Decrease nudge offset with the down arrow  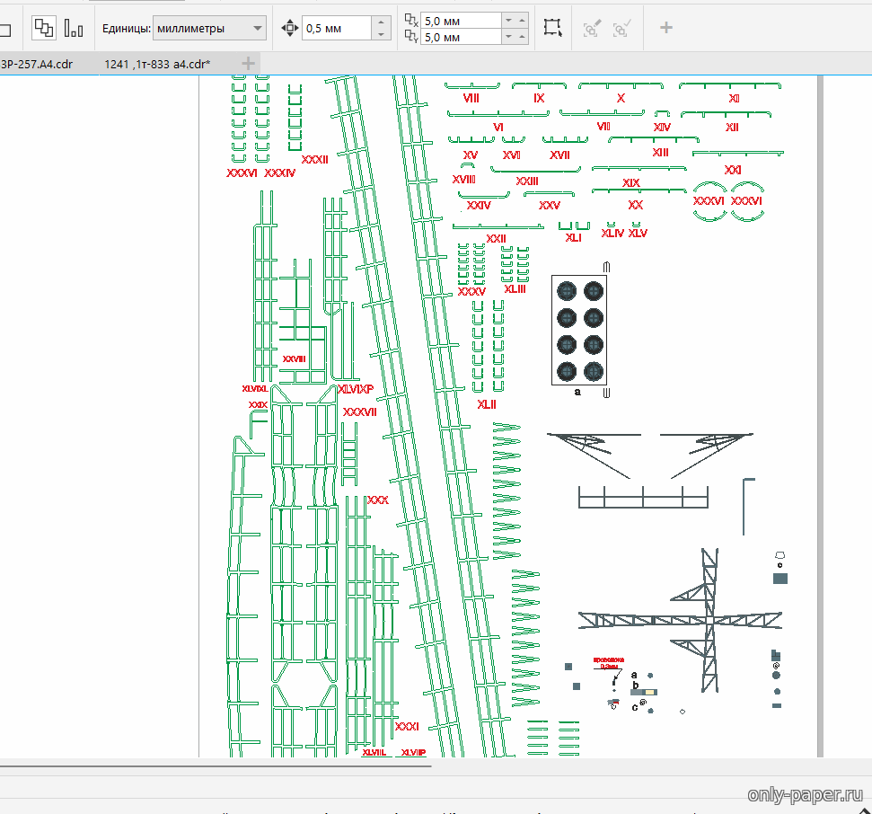(382, 35)
